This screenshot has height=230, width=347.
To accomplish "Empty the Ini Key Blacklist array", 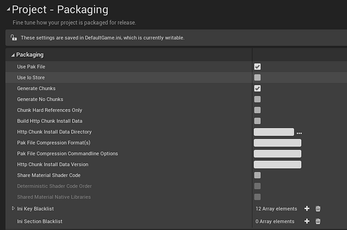I will point(318,209).
